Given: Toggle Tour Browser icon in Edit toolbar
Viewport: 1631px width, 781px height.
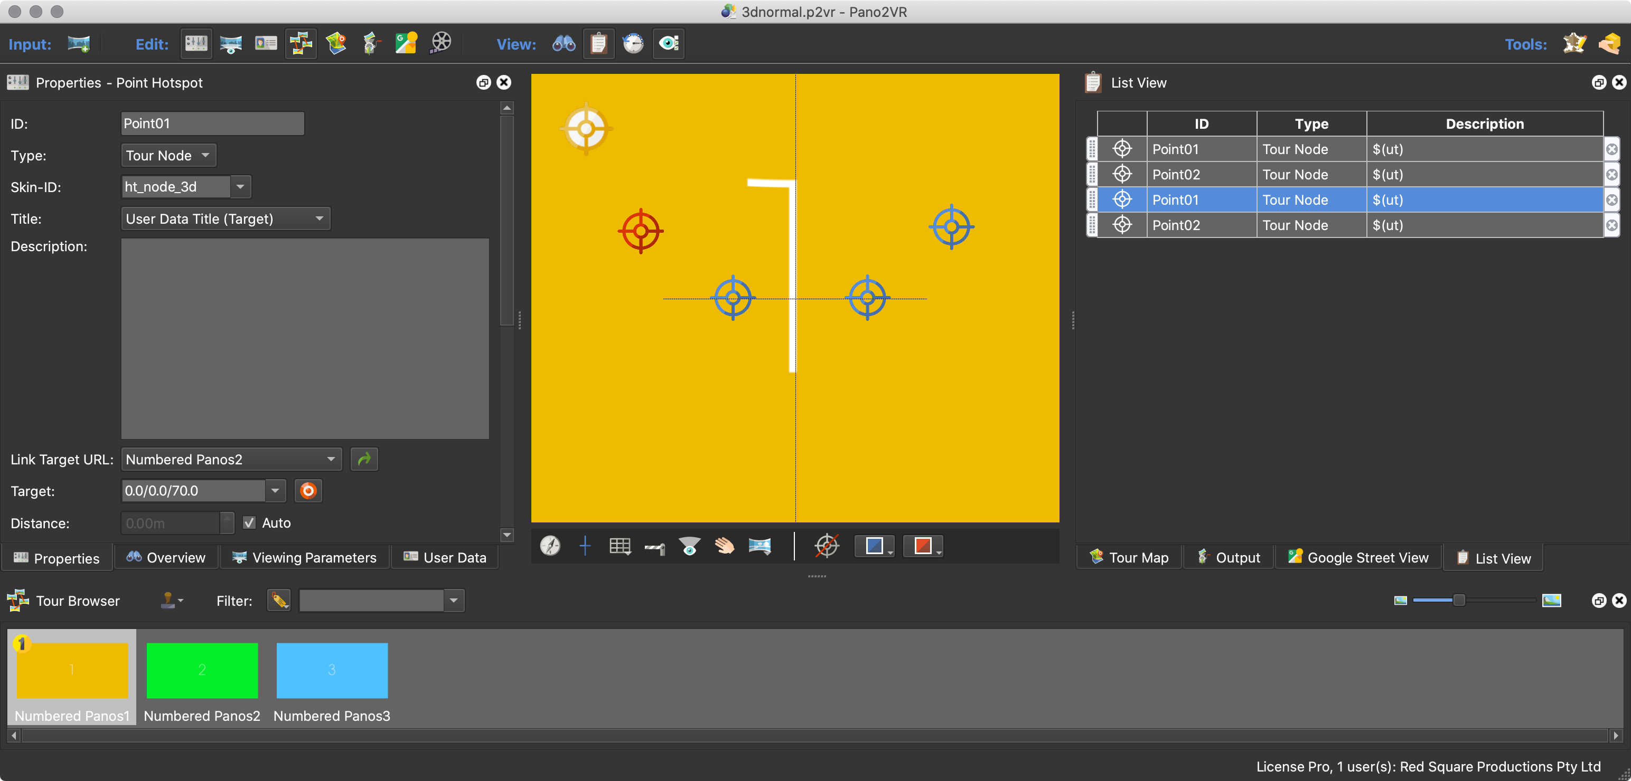Looking at the screenshot, I should [301, 44].
